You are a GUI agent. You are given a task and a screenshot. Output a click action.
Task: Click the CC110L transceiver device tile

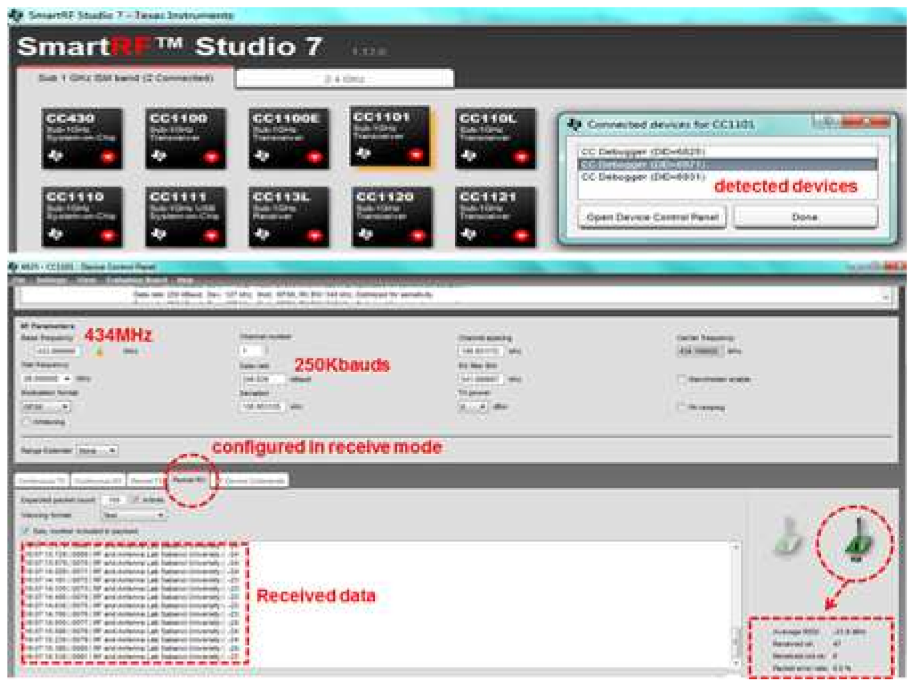pos(495,138)
